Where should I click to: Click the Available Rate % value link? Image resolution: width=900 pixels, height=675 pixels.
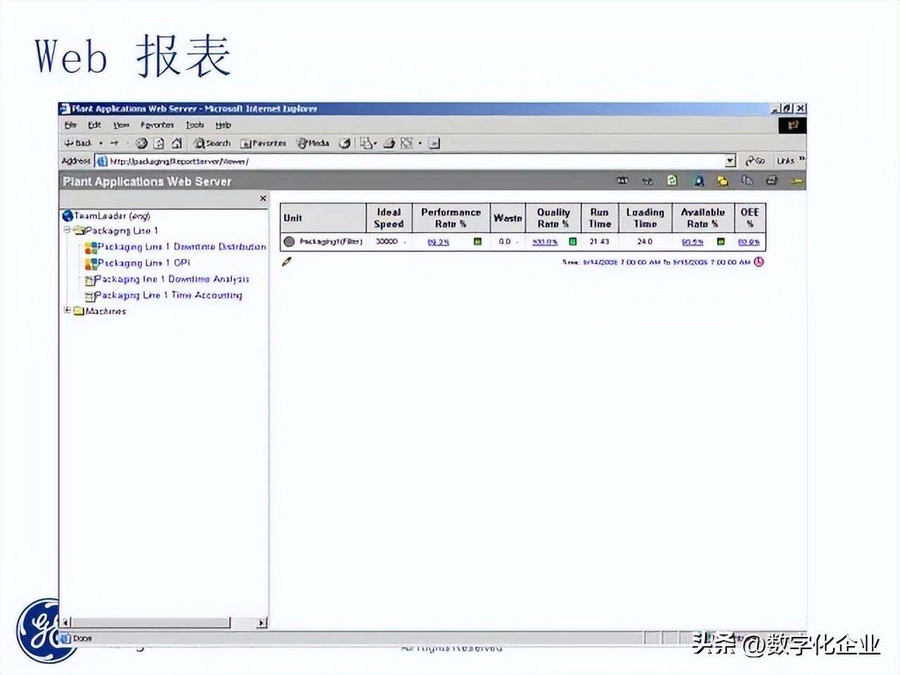point(693,242)
